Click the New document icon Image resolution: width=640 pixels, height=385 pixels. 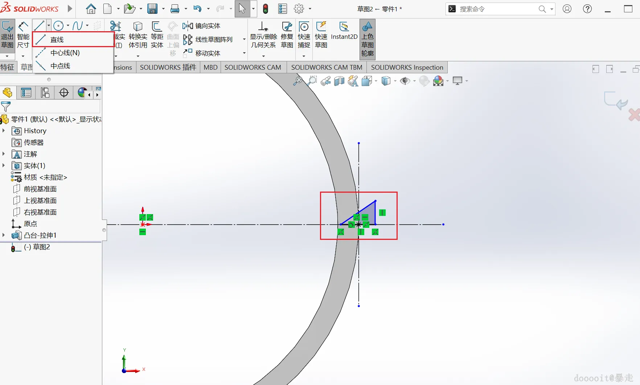107,9
